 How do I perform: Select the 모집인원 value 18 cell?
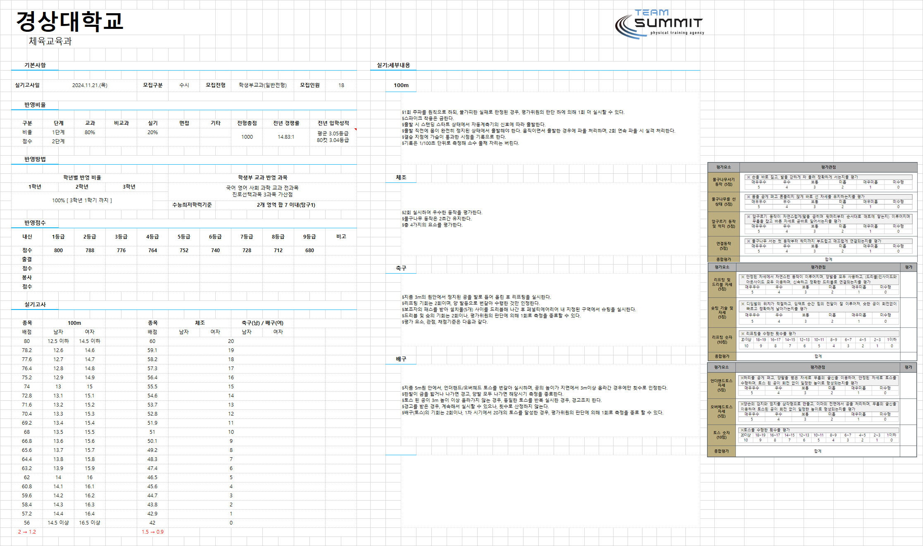tap(341, 85)
